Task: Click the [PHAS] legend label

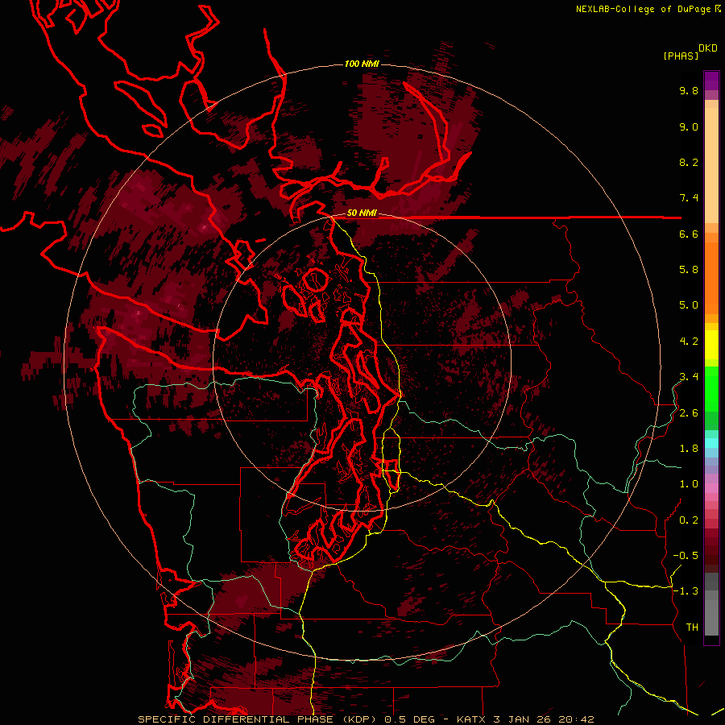Action: click(x=681, y=56)
